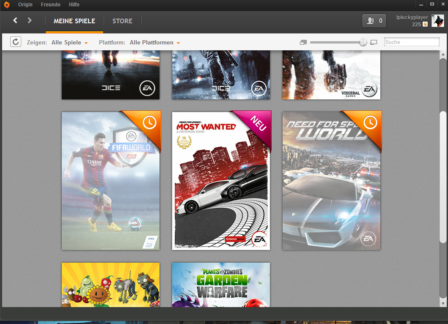Click inside the Suche search field
This screenshot has height=324, width=448.
(411, 42)
